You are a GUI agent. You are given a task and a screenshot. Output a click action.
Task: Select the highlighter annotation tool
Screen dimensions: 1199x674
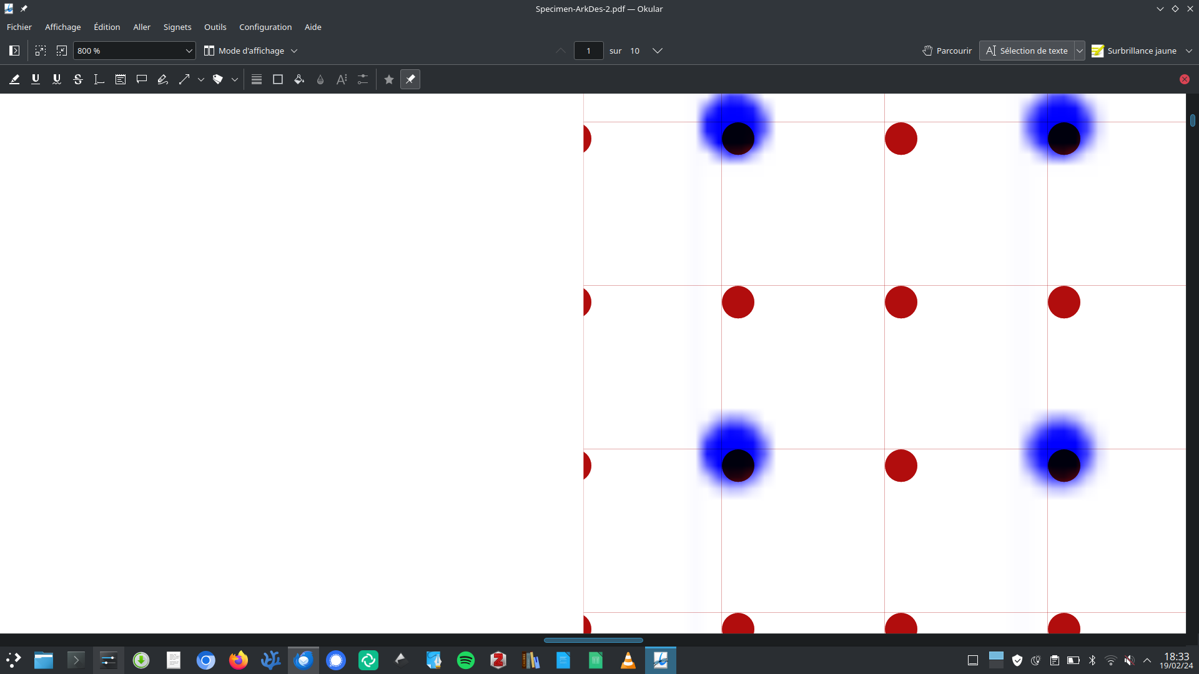point(14,79)
